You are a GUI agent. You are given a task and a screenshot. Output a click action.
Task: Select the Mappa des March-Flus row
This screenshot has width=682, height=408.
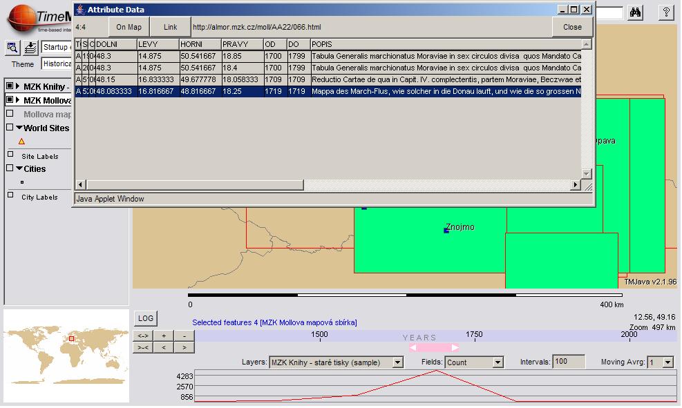point(328,91)
